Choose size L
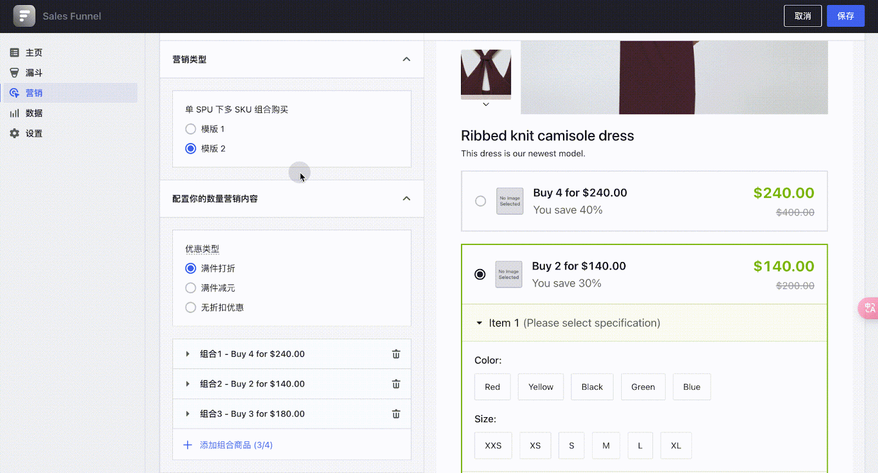This screenshot has height=473, width=878. 640,446
